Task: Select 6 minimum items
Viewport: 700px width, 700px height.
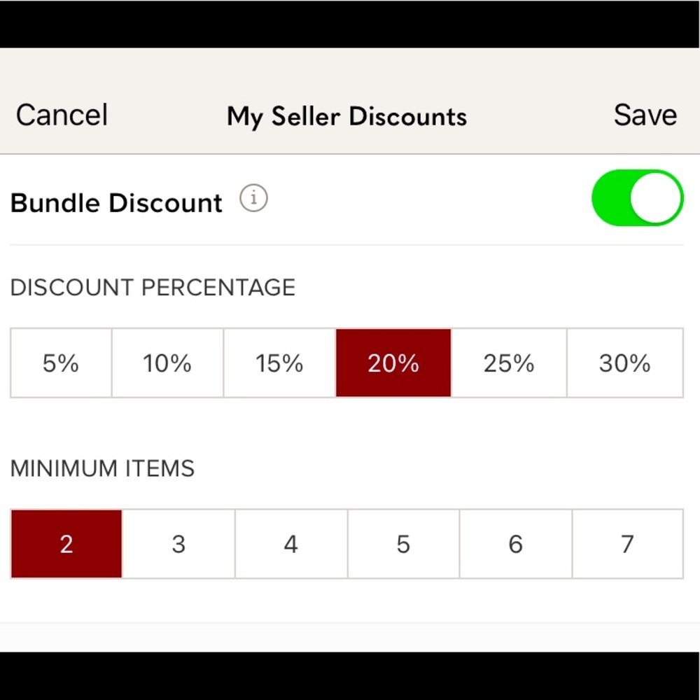Action: [515, 544]
